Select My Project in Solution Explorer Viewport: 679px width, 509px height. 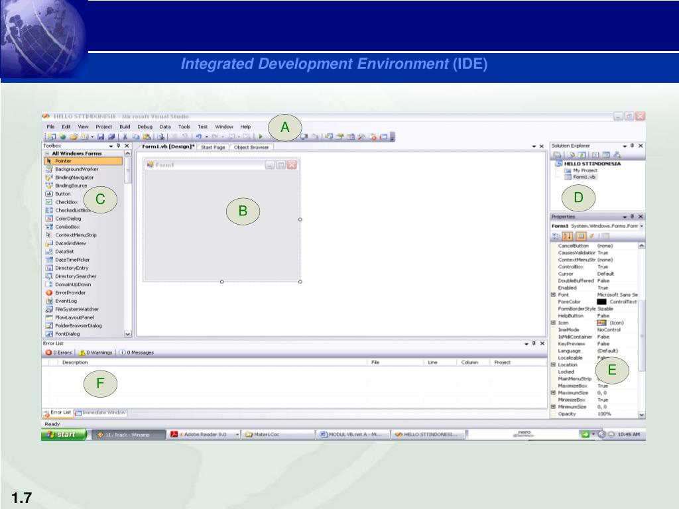pos(581,170)
